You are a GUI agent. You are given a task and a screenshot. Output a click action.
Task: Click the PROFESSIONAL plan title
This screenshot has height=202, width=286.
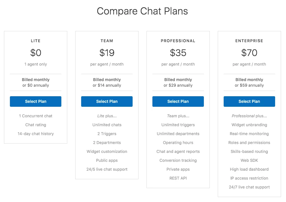178,41
